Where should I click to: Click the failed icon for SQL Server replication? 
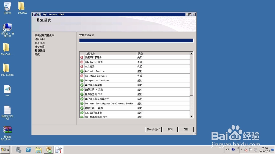[82, 62]
